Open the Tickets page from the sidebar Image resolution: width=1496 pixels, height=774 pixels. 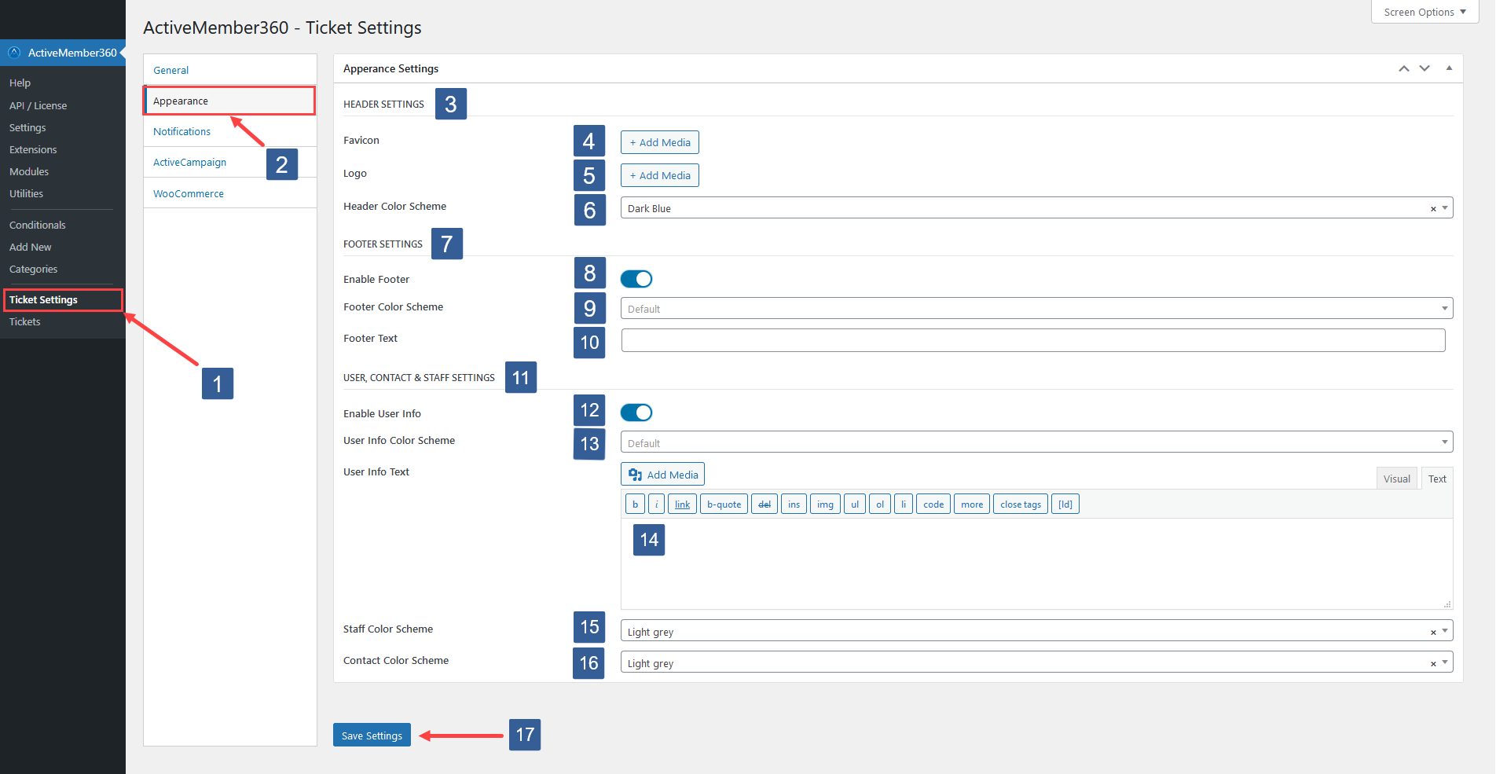click(x=24, y=321)
